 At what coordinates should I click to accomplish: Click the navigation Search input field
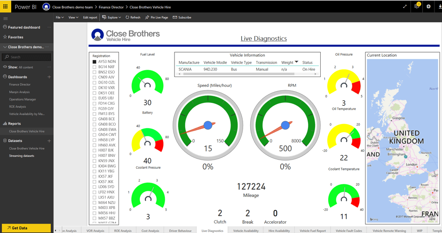tap(26, 57)
